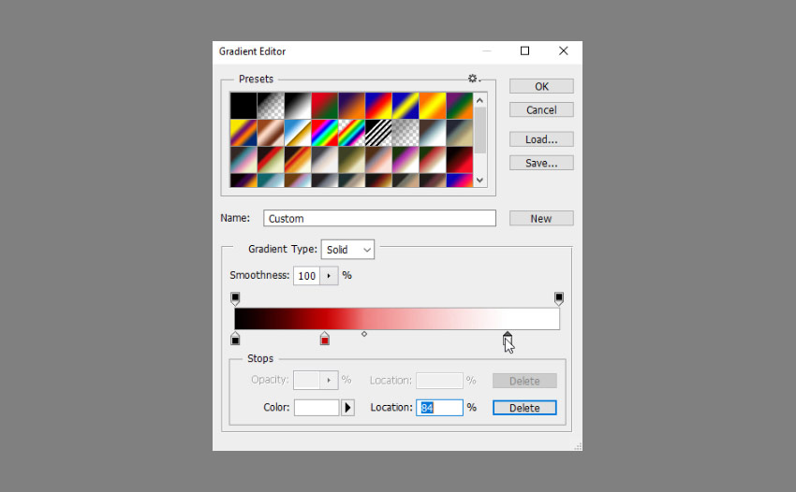Click the Smoothness value field
Screen dimensions: 796x492
click(x=306, y=276)
